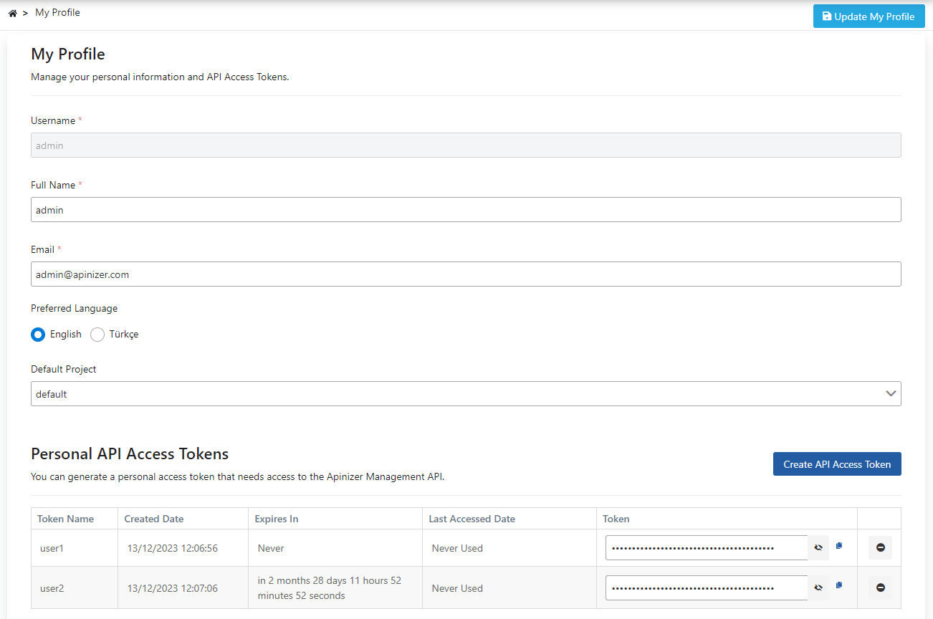Viewport: 933px width, 619px height.
Task: Click the home icon in breadcrumb
Action: coord(12,14)
